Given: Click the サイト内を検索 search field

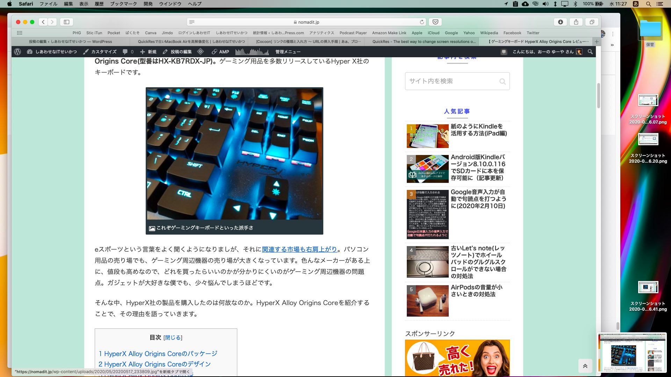Looking at the screenshot, I should [454, 81].
